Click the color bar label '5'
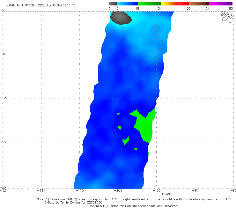Viewport: 236px width, 208px height. point(117,8)
